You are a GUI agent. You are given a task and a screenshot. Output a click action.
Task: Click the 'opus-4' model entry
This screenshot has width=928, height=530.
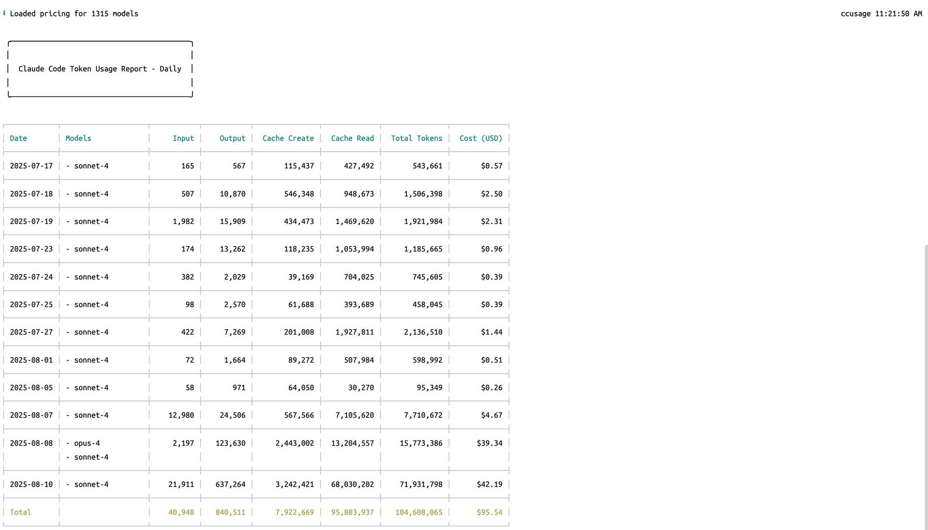tap(87, 443)
